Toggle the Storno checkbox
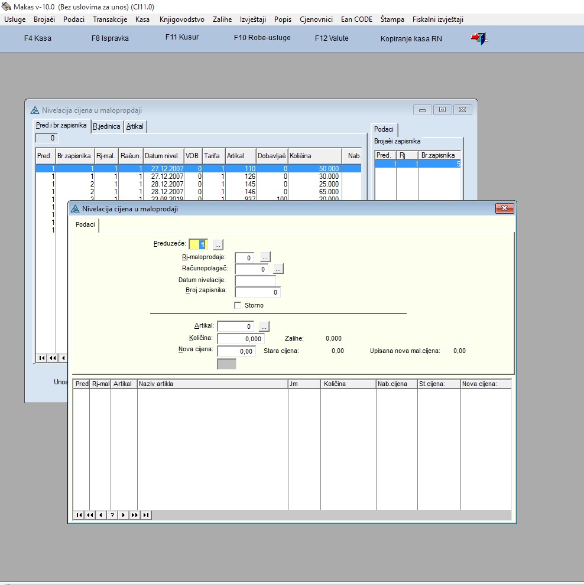The width and height of the screenshot is (584, 585). click(x=238, y=305)
